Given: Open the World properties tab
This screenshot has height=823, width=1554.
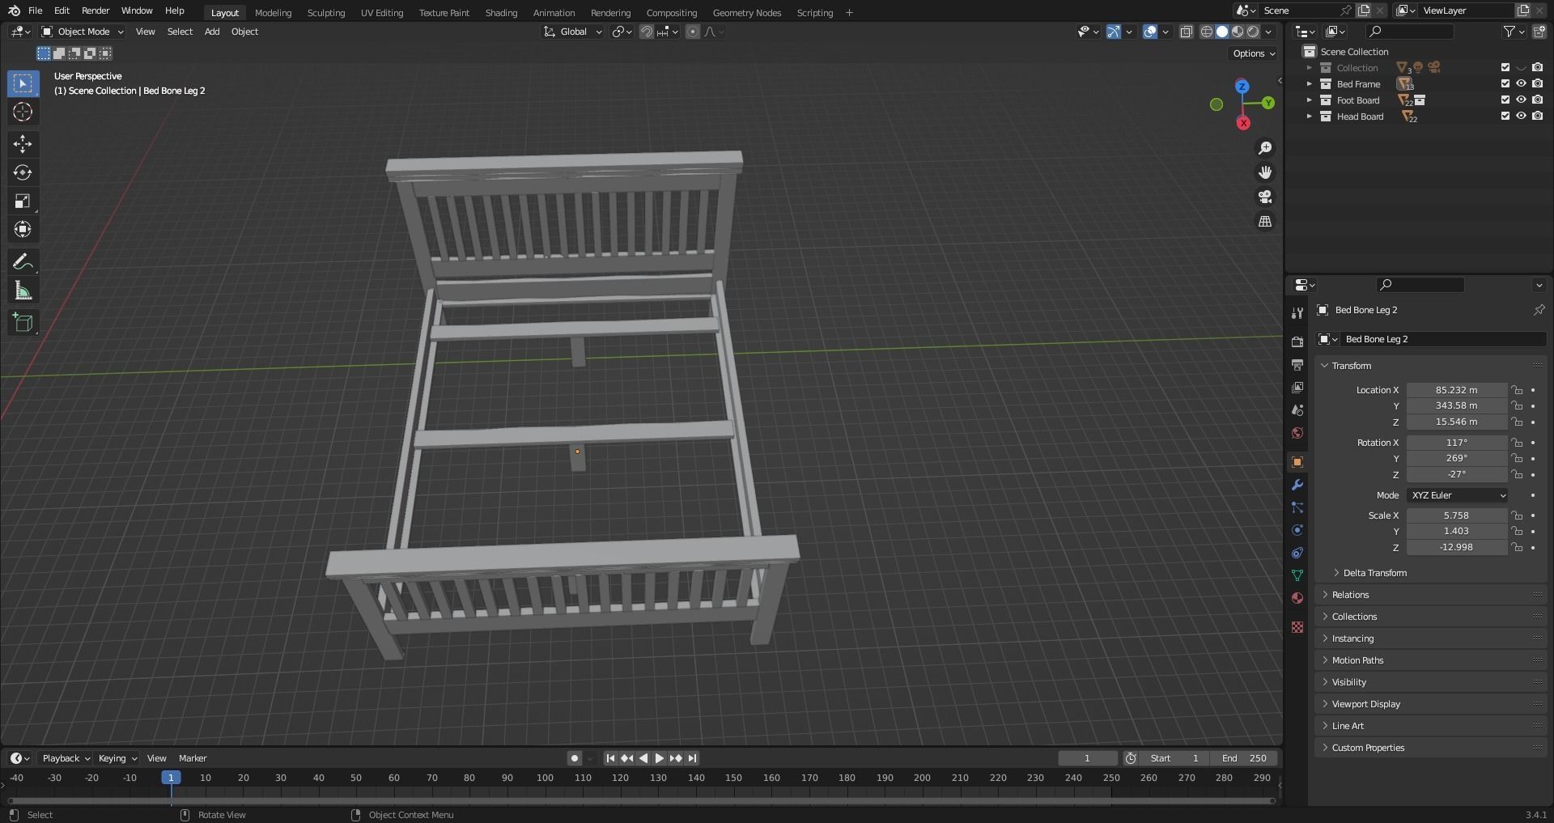Looking at the screenshot, I should [1297, 433].
